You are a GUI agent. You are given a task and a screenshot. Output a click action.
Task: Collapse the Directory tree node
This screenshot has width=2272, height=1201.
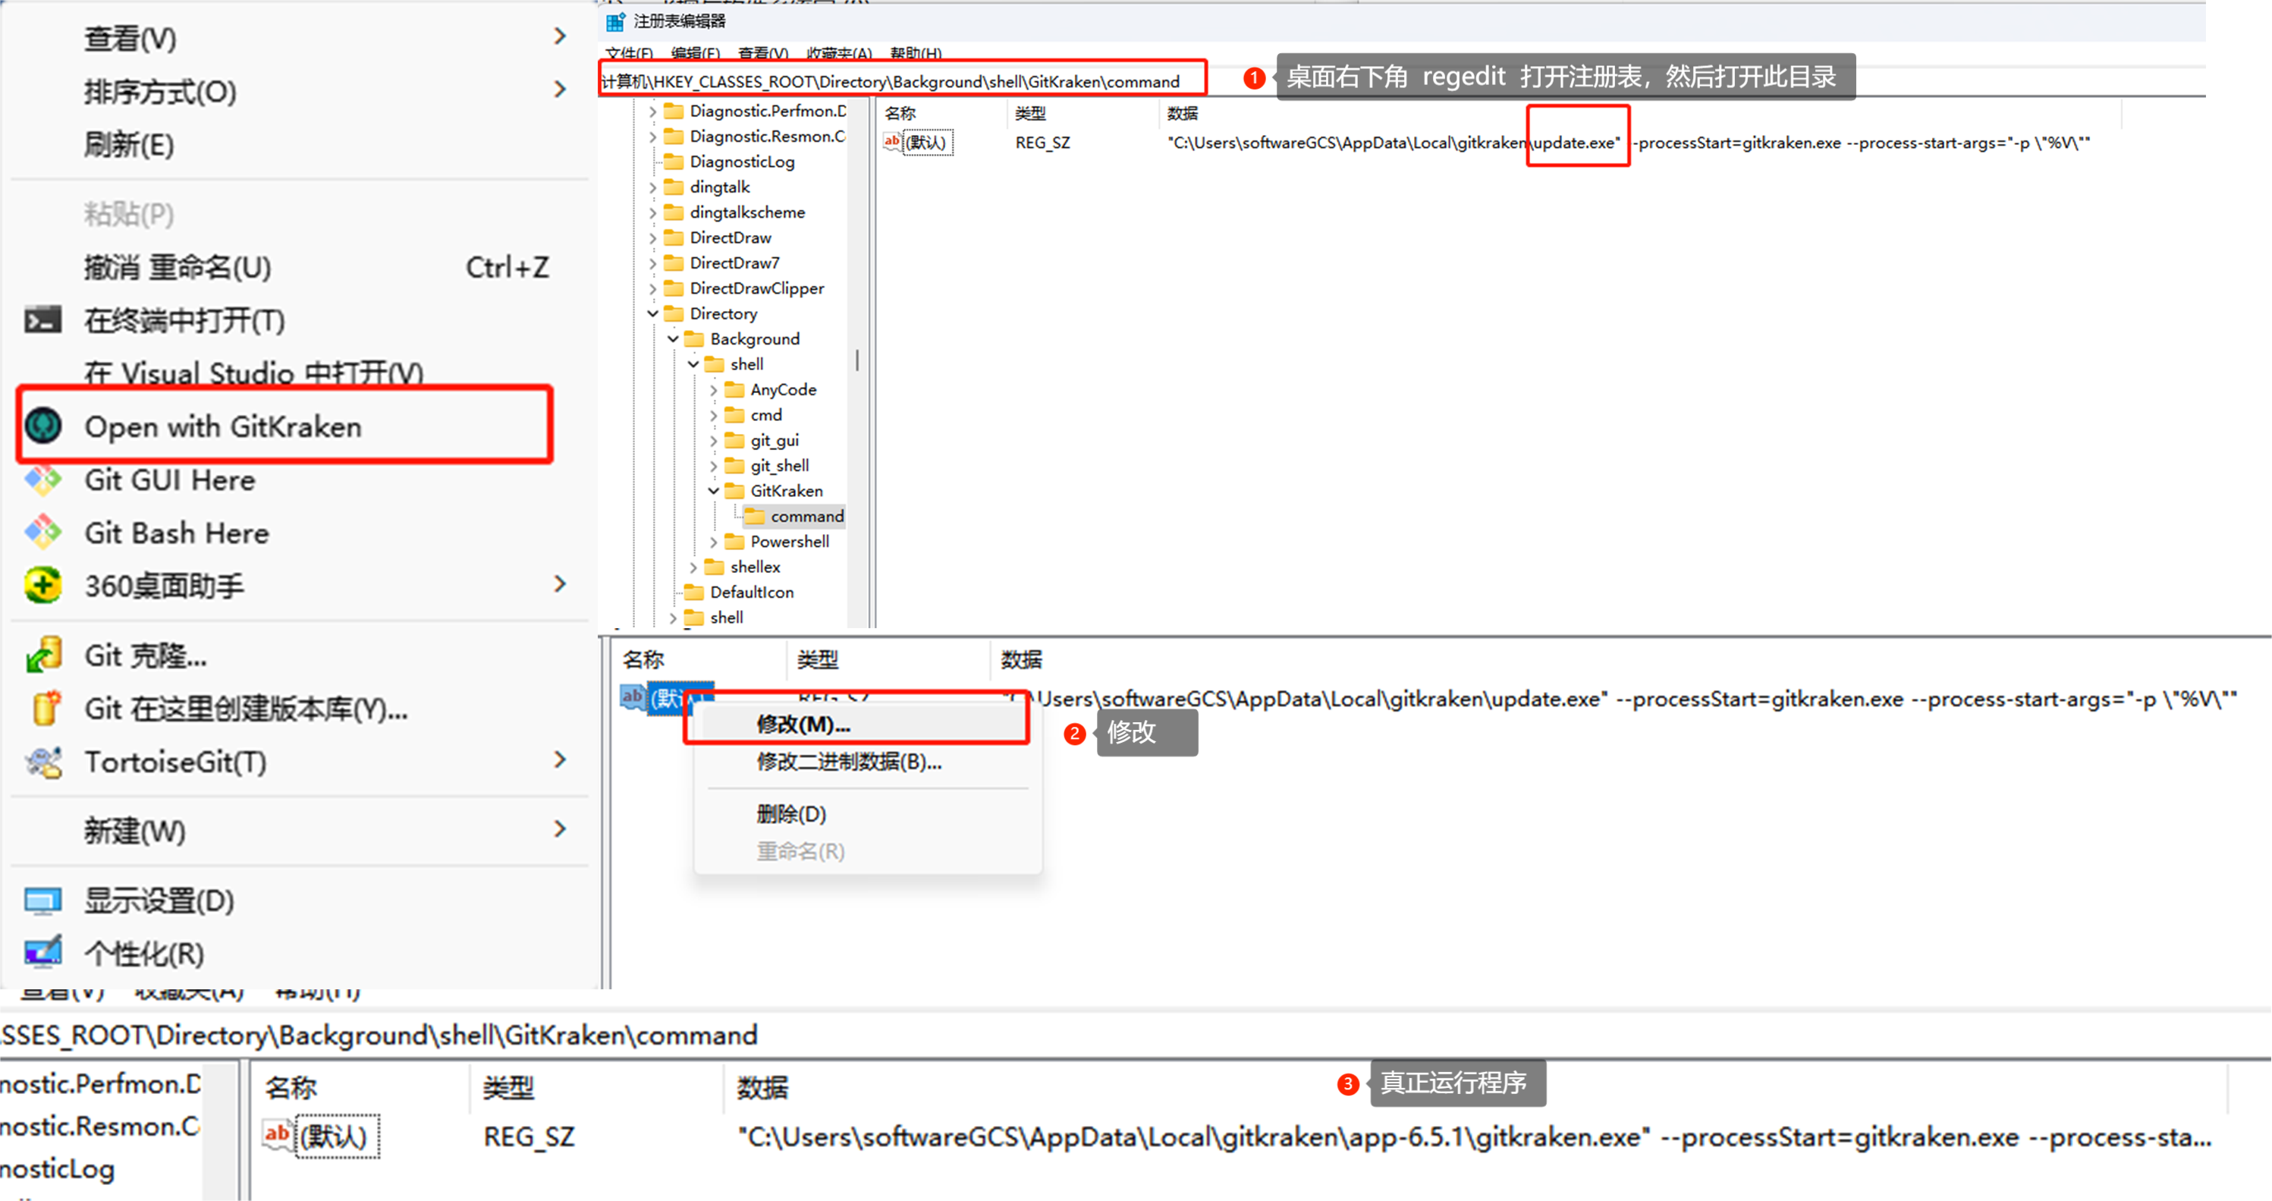point(652,313)
